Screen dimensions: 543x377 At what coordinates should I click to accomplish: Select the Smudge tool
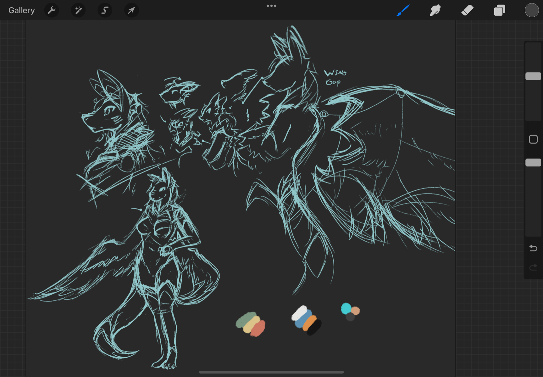(x=435, y=10)
